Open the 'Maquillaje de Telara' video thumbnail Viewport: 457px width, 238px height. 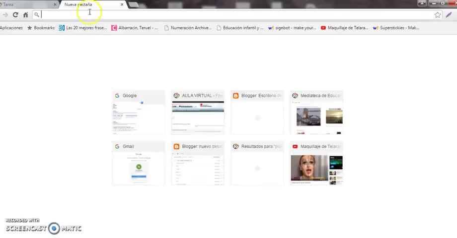click(x=316, y=163)
